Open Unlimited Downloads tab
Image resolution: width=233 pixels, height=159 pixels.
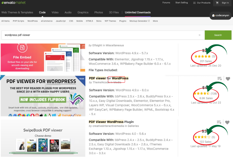(138, 12)
